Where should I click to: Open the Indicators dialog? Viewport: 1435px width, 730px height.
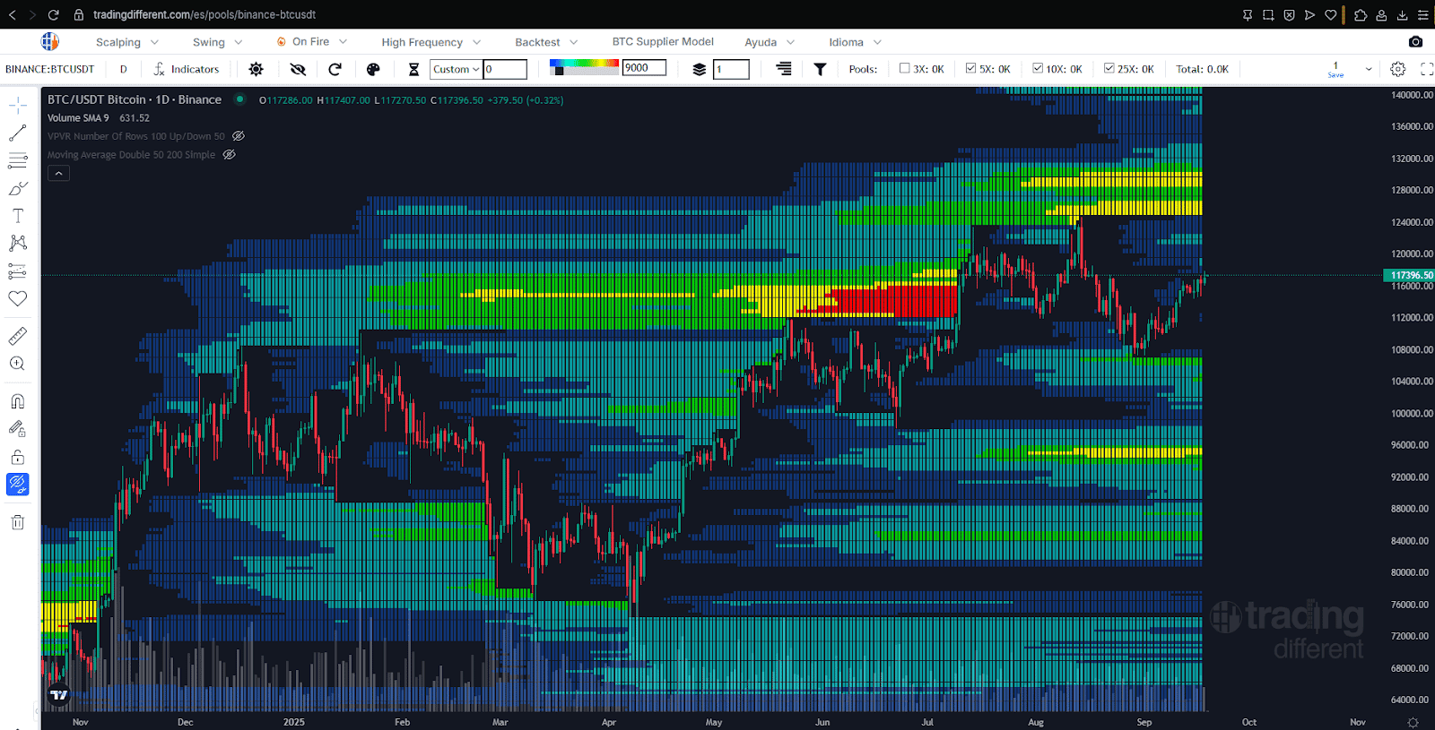[x=186, y=69]
